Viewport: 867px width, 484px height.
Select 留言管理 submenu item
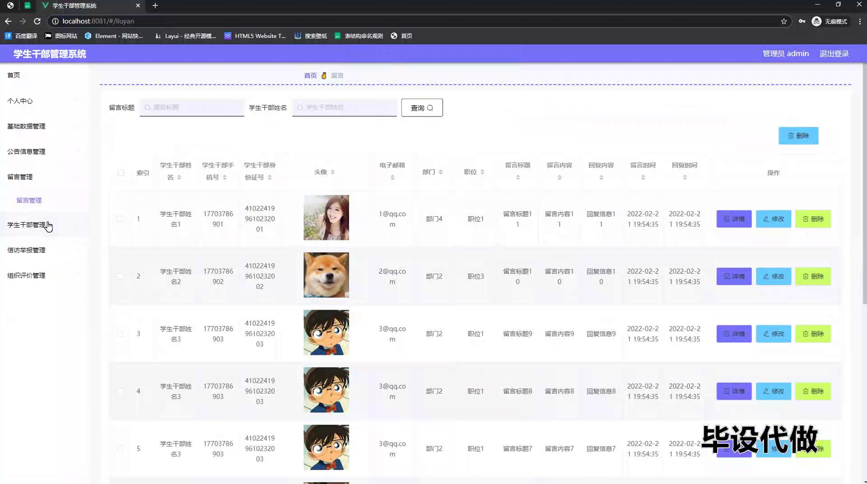tap(29, 200)
